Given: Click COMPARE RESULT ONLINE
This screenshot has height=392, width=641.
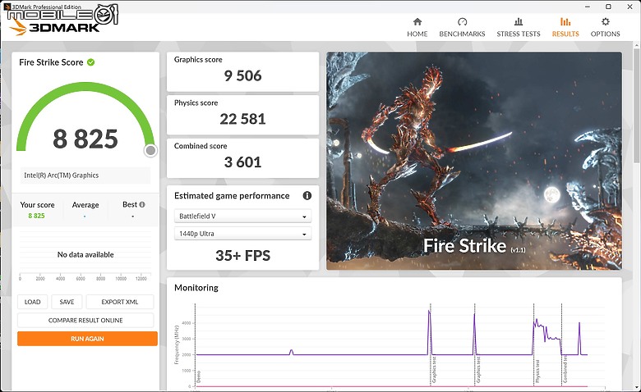Looking at the screenshot, I should click(x=85, y=320).
